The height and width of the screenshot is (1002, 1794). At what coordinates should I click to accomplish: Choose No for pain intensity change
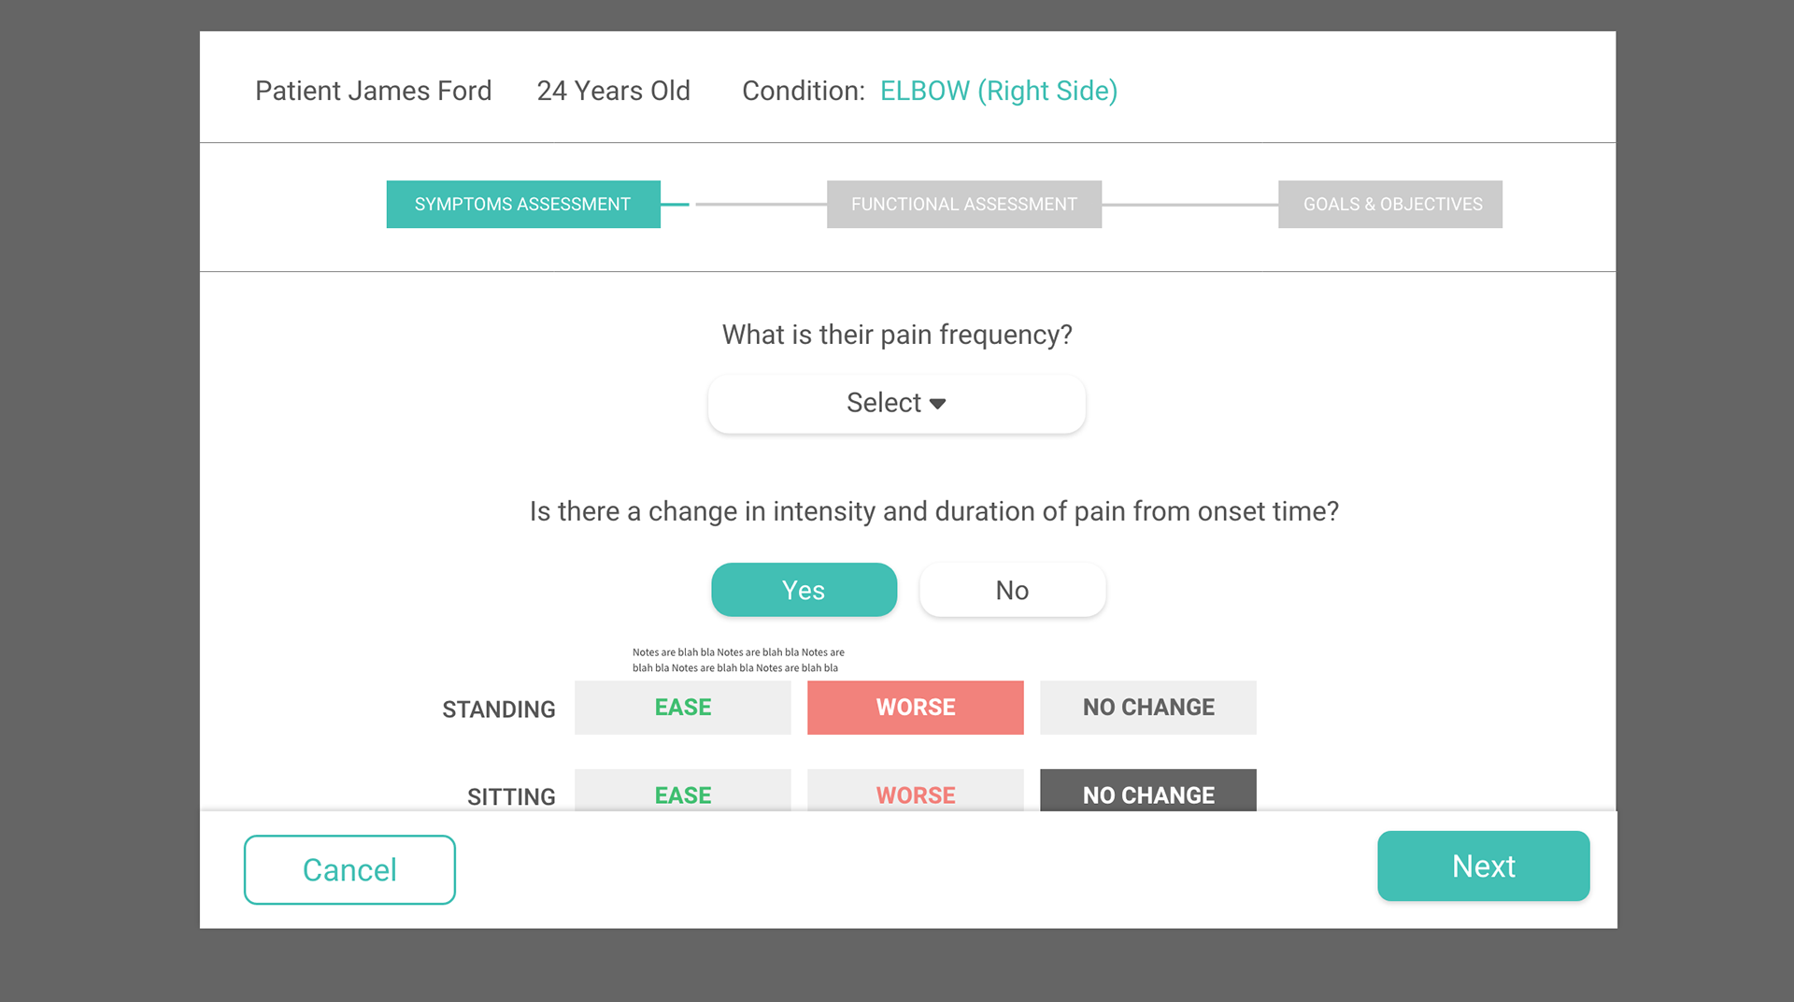pyautogui.click(x=1012, y=590)
